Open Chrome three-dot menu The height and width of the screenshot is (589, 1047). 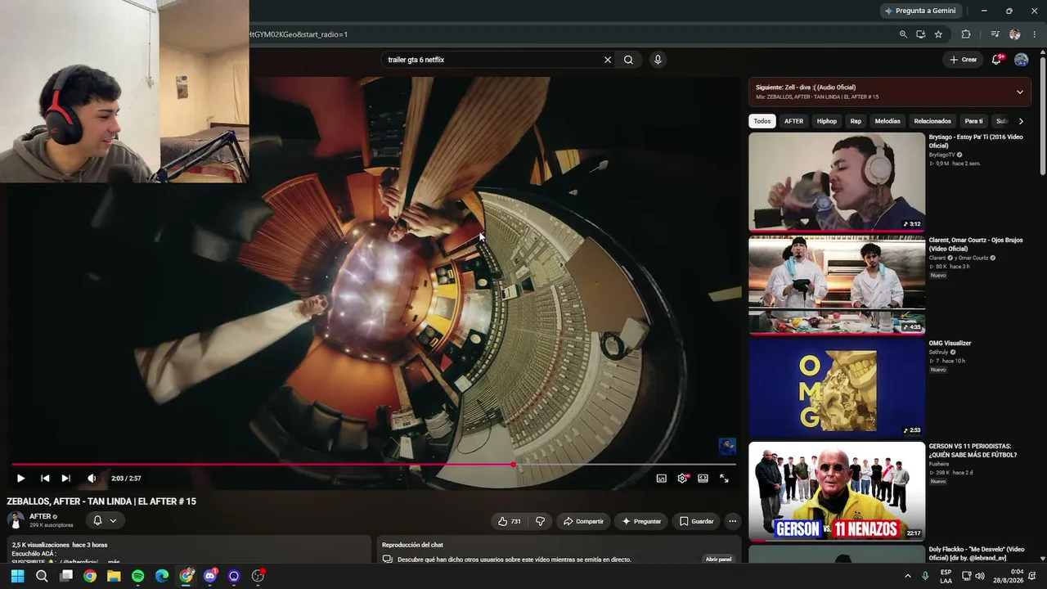(1035, 34)
